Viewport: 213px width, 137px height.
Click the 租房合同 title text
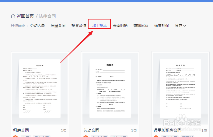(x=21, y=130)
